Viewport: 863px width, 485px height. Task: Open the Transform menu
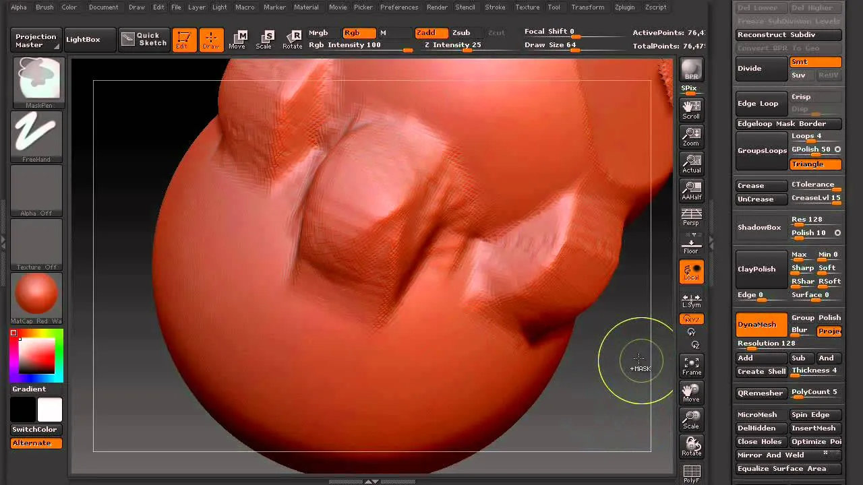tap(587, 7)
